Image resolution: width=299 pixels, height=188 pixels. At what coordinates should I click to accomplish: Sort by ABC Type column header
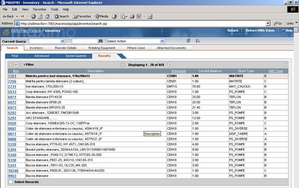[275, 71]
